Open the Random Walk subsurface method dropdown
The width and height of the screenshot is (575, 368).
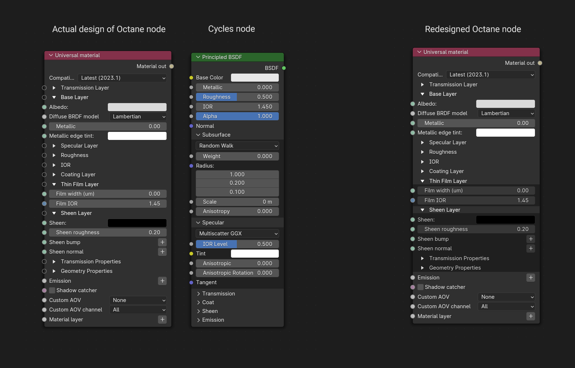tap(238, 146)
